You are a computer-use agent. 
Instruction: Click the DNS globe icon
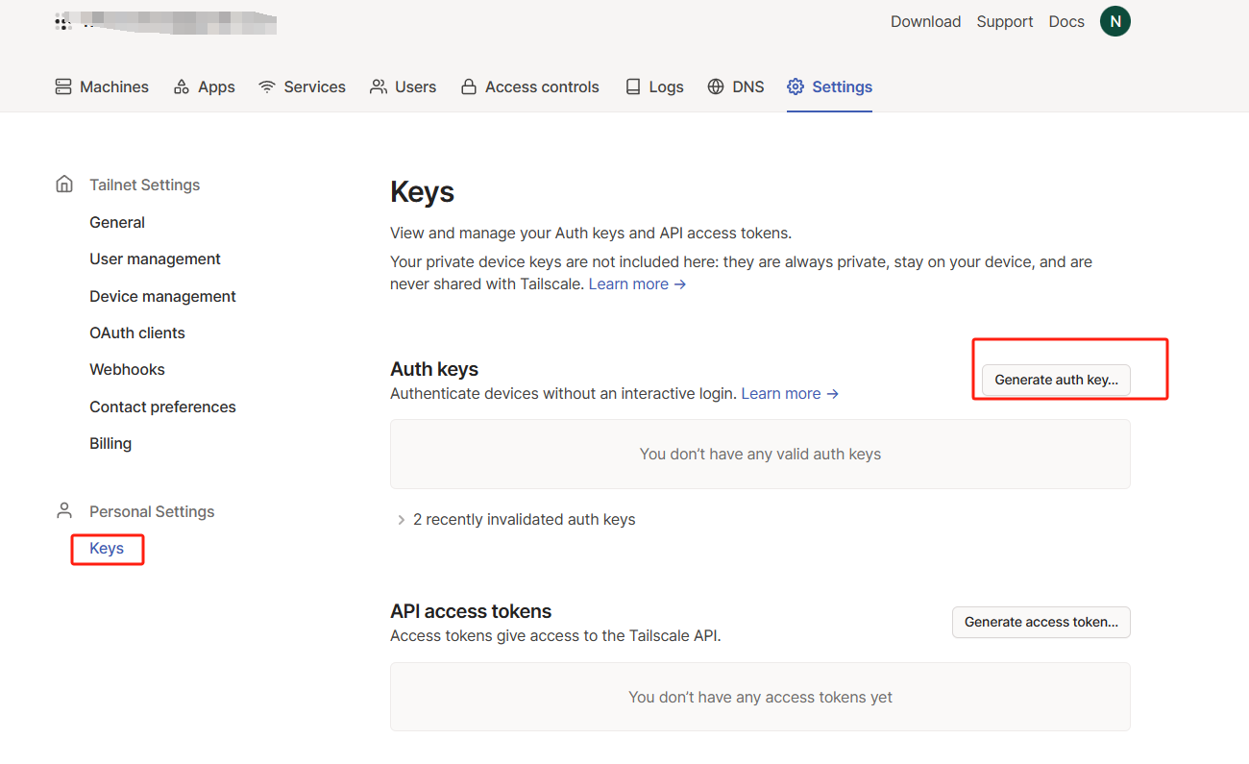click(716, 86)
